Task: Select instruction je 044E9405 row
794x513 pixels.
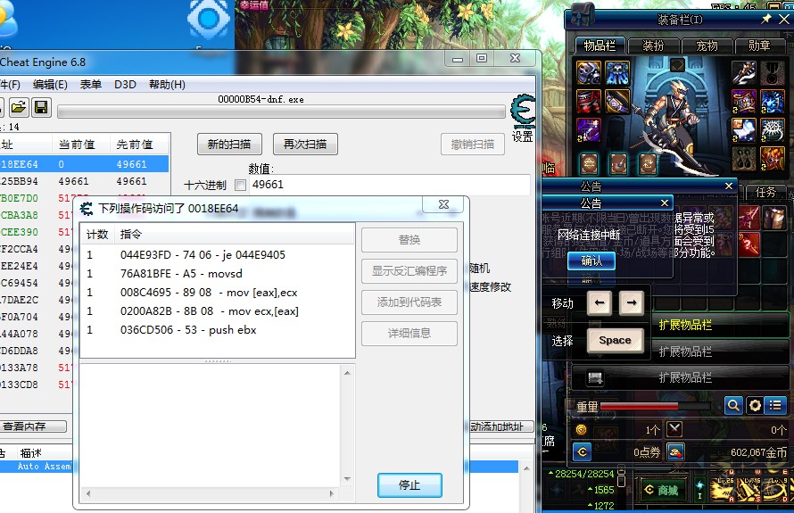Action: [x=218, y=255]
